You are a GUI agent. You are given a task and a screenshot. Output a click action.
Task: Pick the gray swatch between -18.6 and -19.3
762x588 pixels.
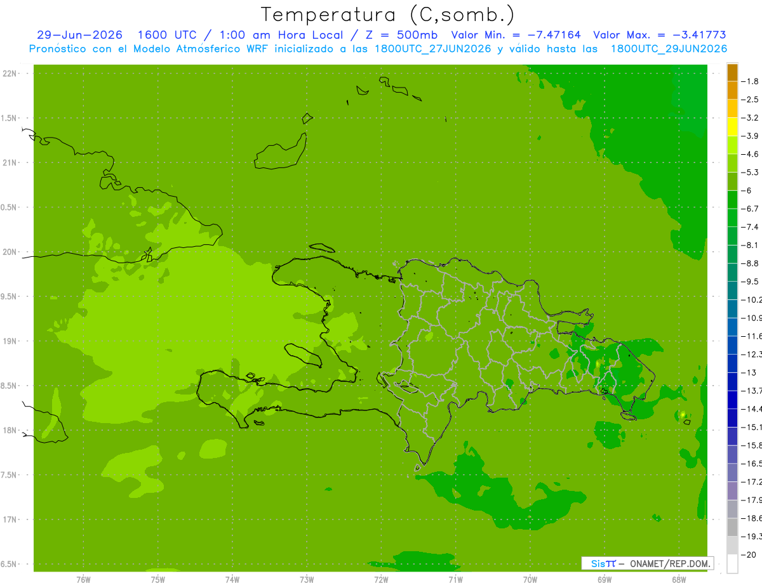[x=732, y=527]
